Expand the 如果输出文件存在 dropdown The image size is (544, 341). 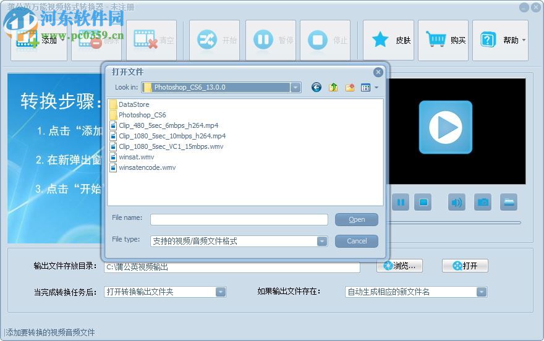pyautogui.click(x=481, y=292)
